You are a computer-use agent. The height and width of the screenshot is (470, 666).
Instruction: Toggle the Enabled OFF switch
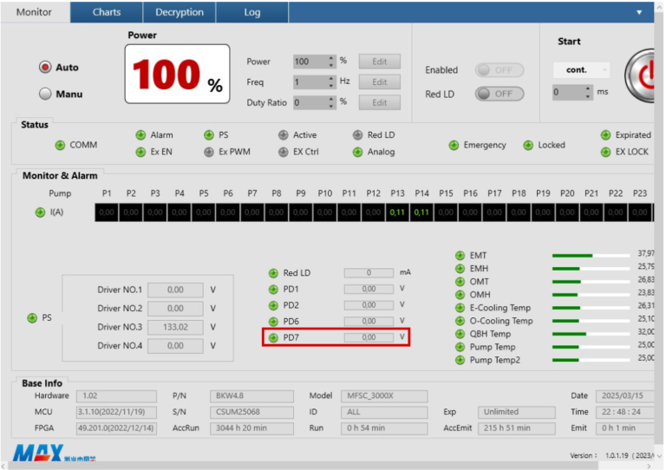(499, 70)
